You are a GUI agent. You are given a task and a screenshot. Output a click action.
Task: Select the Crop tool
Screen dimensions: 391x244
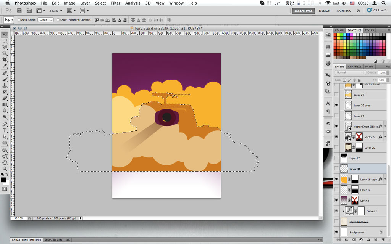pos(5,59)
